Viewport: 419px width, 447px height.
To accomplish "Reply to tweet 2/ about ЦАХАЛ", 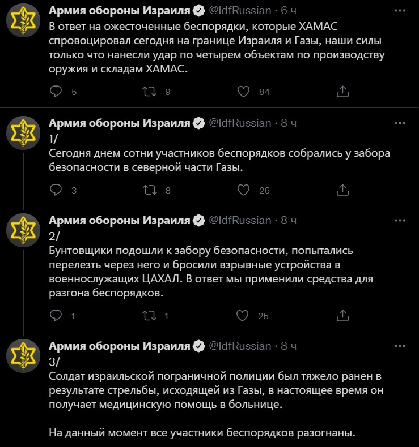I will click(x=56, y=316).
